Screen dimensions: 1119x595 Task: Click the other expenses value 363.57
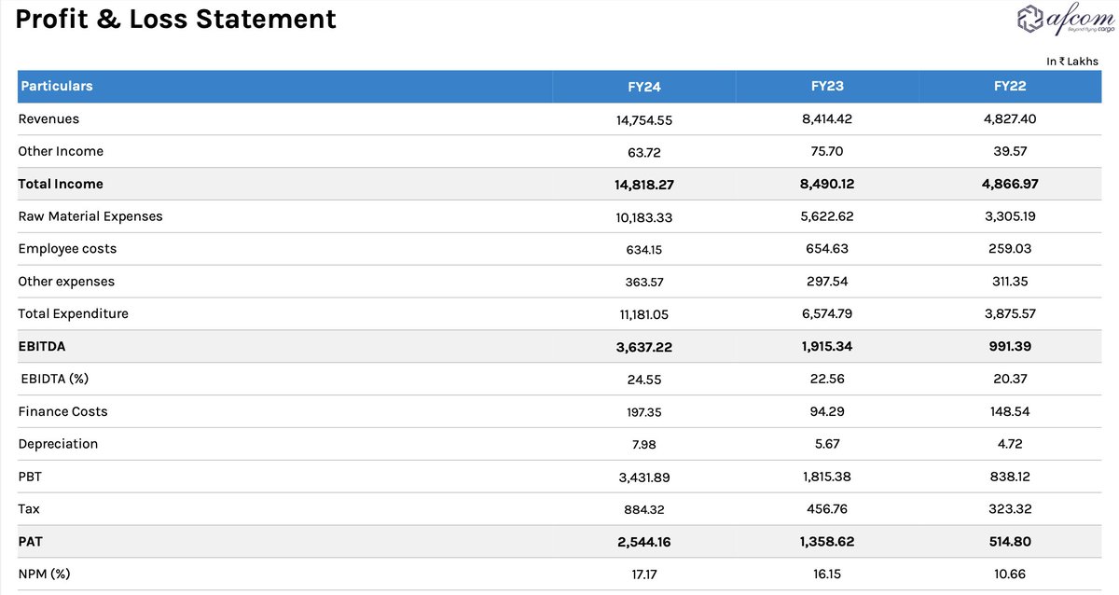[x=644, y=282]
